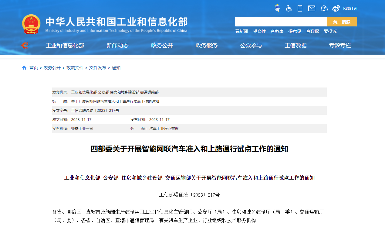The height and width of the screenshot is (230, 385).
Task: Click the 发布日期 value 2023-11-17
Action: [x=160, y=119]
